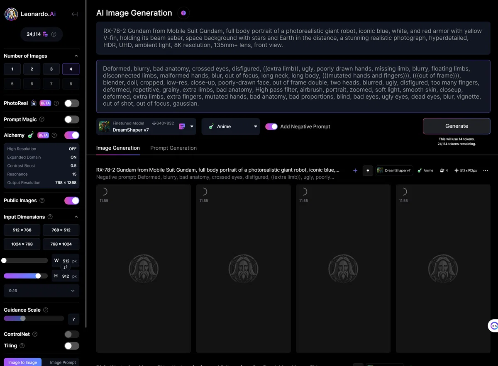Screen dimensions: 498x366
Task: Collapse the Input Dimensions section
Action: click(76, 217)
